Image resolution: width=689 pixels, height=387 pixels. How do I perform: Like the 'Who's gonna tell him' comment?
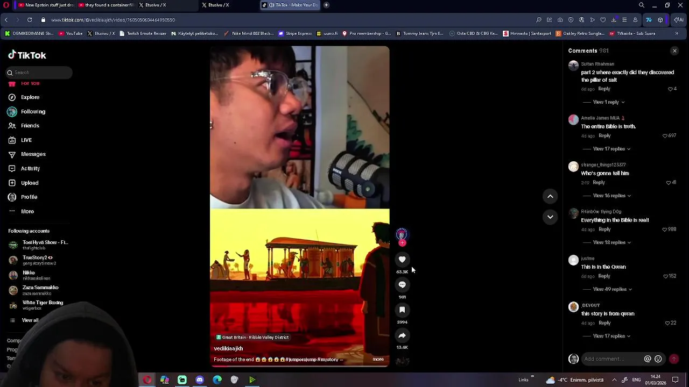click(x=669, y=183)
